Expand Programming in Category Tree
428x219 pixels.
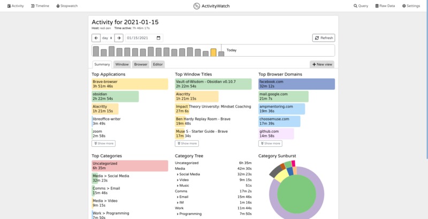click(189, 214)
